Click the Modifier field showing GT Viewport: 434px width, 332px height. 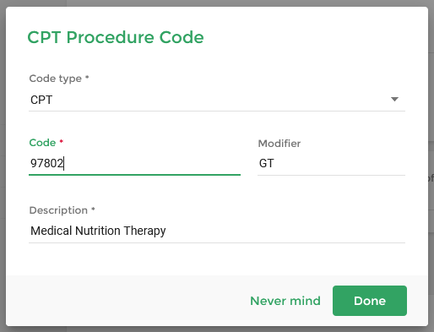point(331,164)
